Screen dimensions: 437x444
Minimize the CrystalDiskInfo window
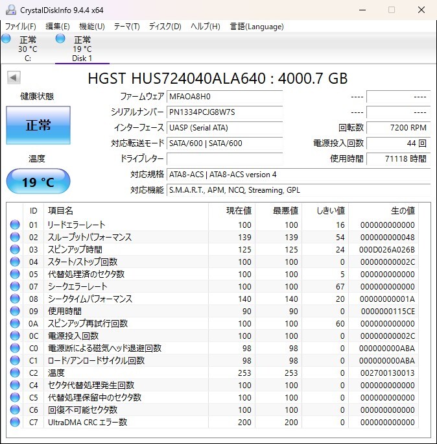362,10
